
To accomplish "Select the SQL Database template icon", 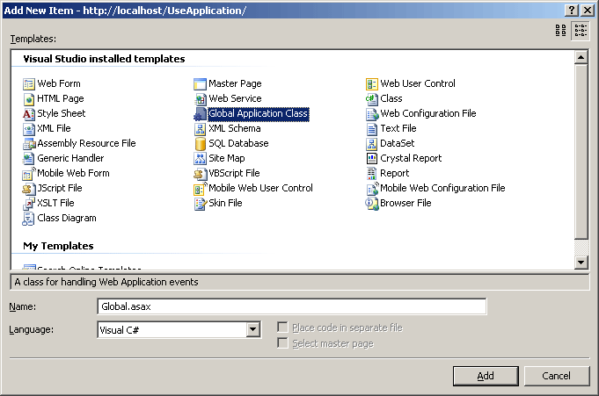I will click(x=201, y=144).
